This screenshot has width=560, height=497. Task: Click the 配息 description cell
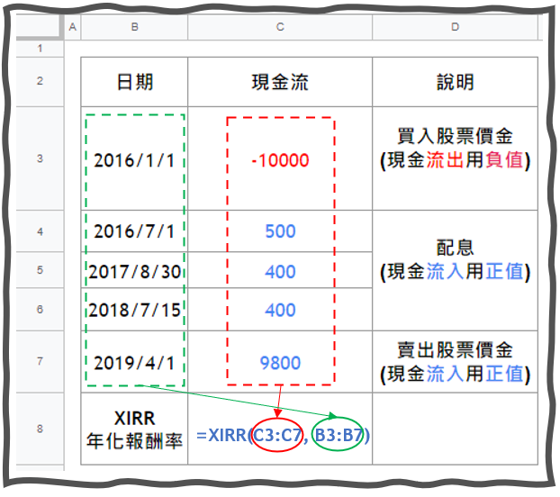pyautogui.click(x=455, y=270)
